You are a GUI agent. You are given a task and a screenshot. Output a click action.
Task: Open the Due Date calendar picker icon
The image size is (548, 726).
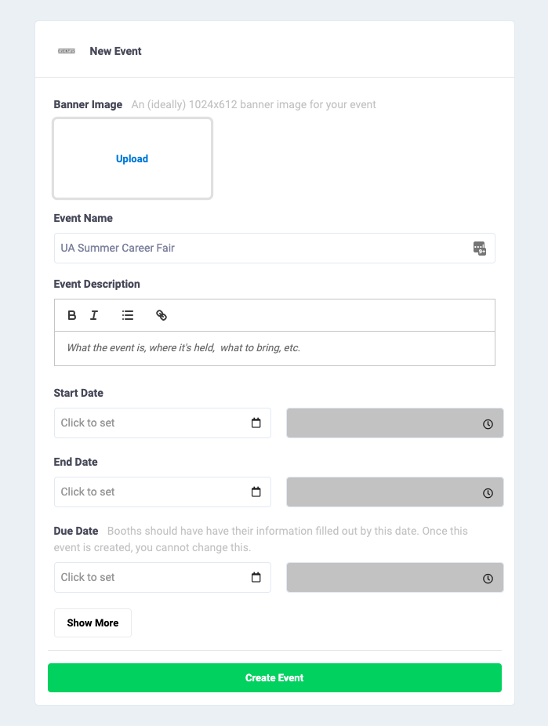pyautogui.click(x=256, y=578)
